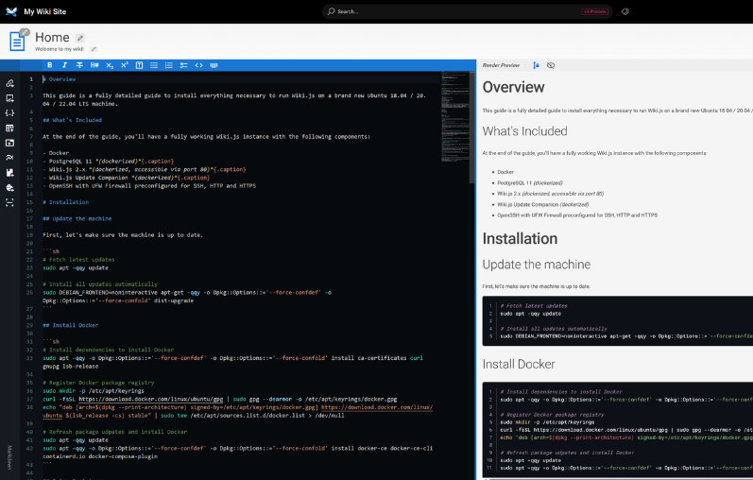Click the Markdown label in the left sidebar
Image resolution: width=753 pixels, height=480 pixels.
click(x=9, y=457)
